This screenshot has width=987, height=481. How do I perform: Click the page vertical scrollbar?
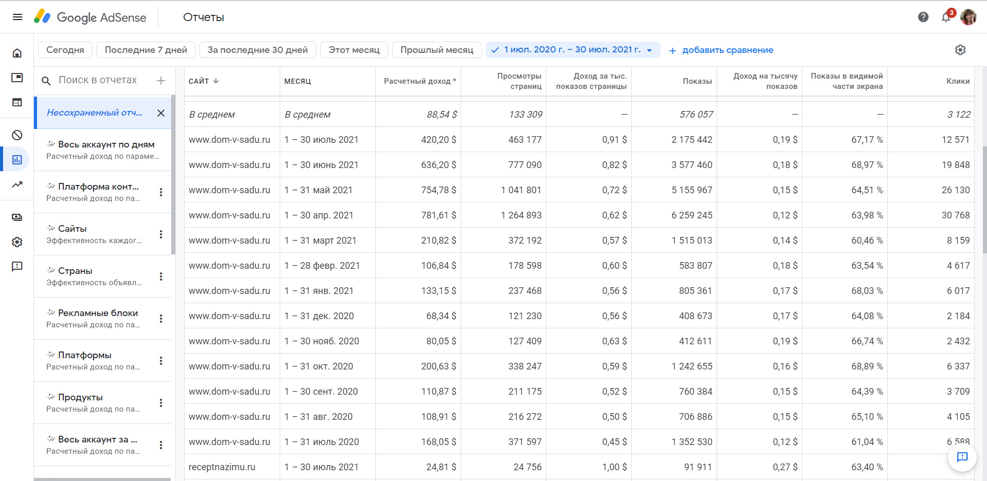tap(984, 200)
